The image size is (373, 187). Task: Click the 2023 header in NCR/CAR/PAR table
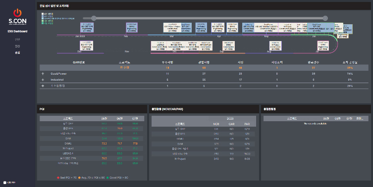230,118
